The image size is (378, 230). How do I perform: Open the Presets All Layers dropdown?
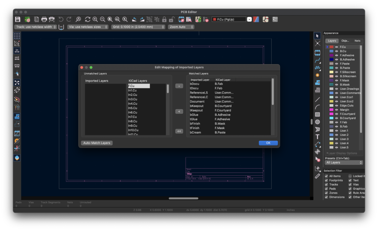pos(344,163)
